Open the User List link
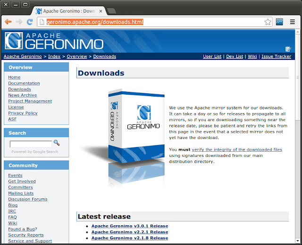The height and width of the screenshot is (245, 302). click(x=212, y=57)
